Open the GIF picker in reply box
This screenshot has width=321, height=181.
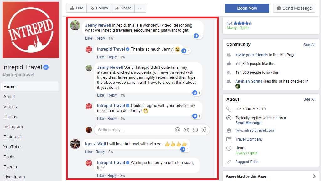(195, 130)
